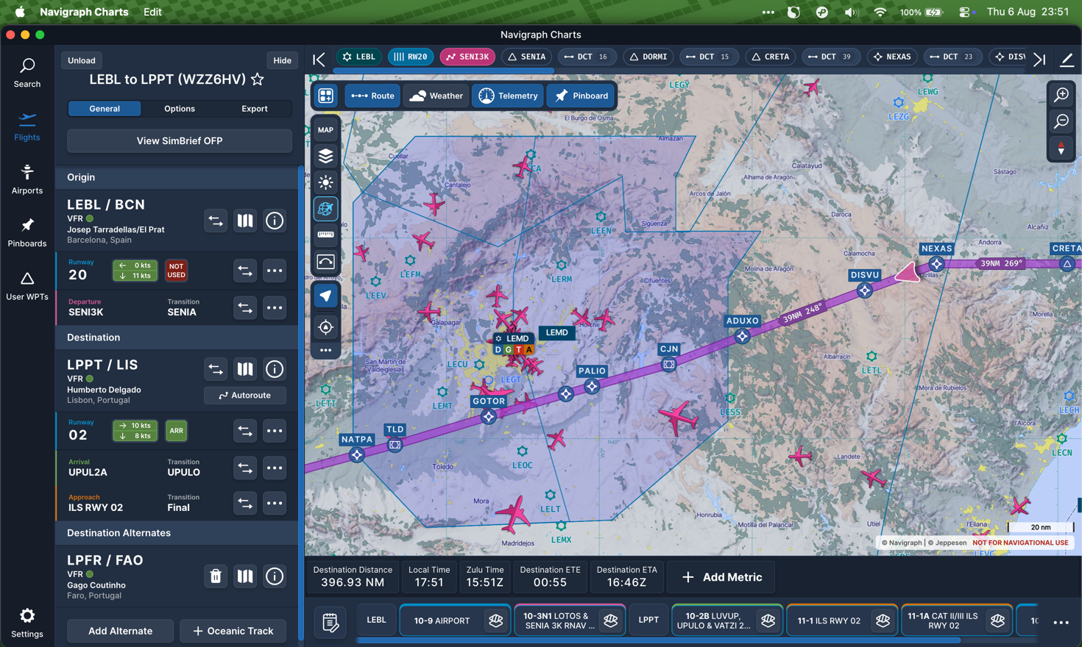The image size is (1082, 647).
Task: Open airport info for LEBL / BCN
Action: coord(275,221)
